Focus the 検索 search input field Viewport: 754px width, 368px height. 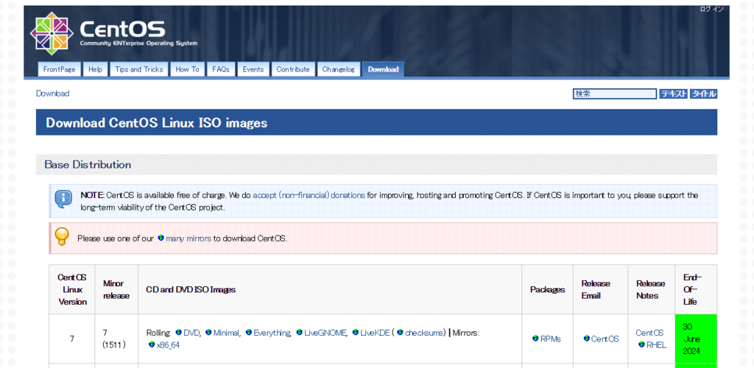pyautogui.click(x=615, y=94)
